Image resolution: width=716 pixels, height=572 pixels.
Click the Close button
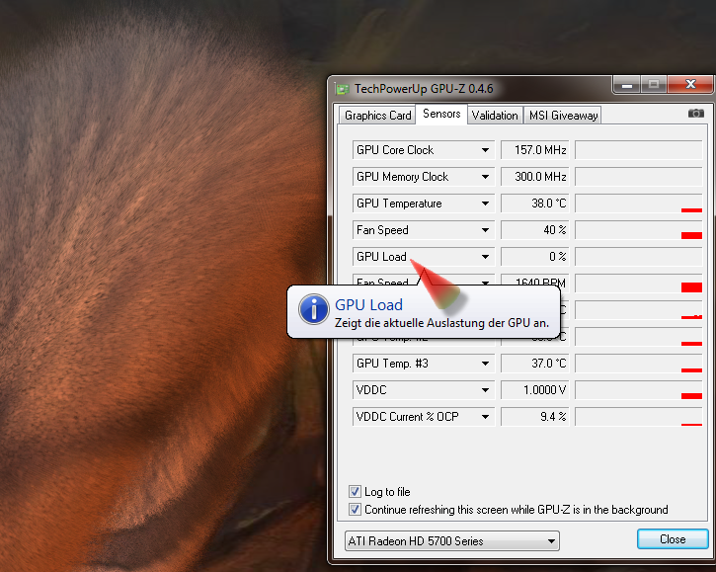point(673,539)
